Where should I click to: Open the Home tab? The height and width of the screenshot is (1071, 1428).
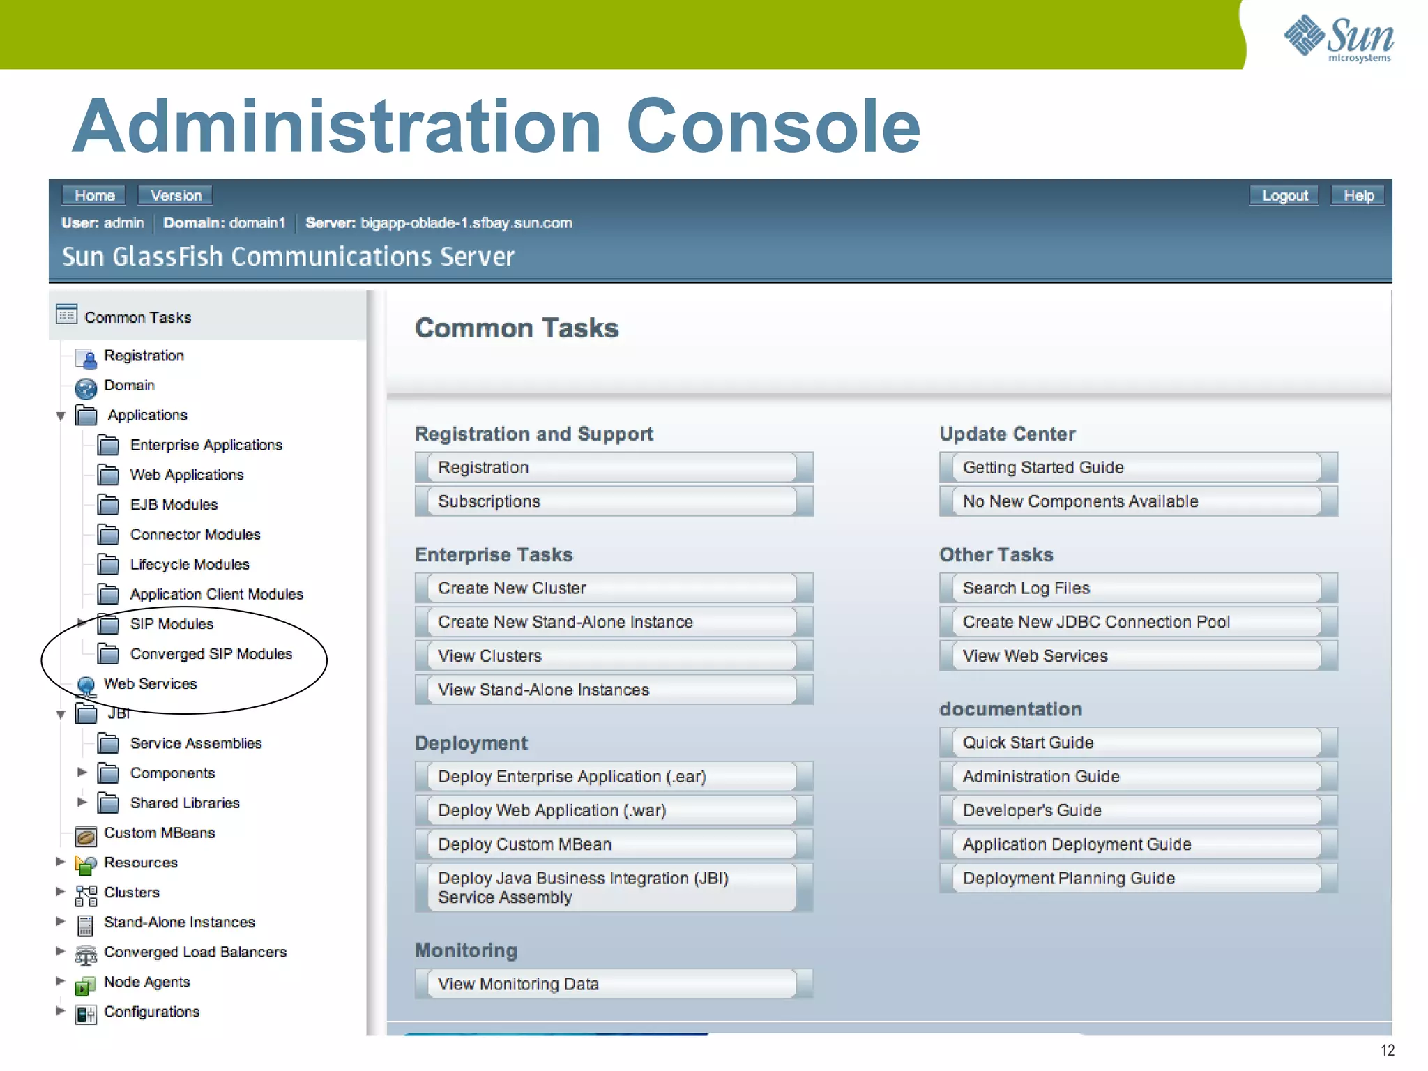[94, 195]
